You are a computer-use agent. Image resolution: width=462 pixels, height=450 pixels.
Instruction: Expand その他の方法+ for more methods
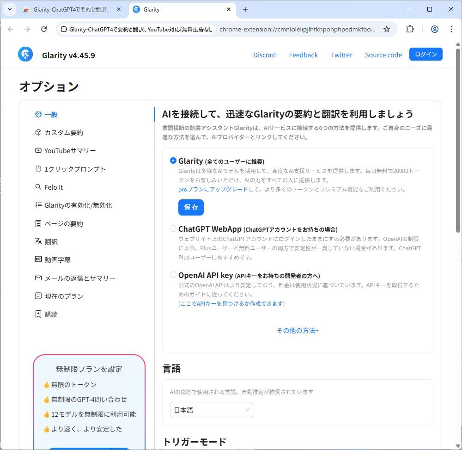pos(298,331)
